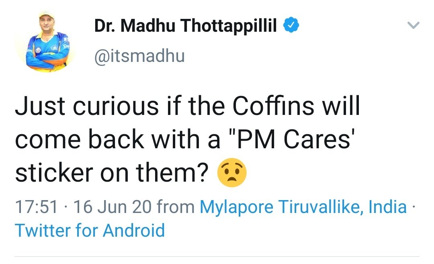The width and height of the screenshot is (434, 264).
Task: Click the 17:51 timestamp
Action: pos(37,207)
